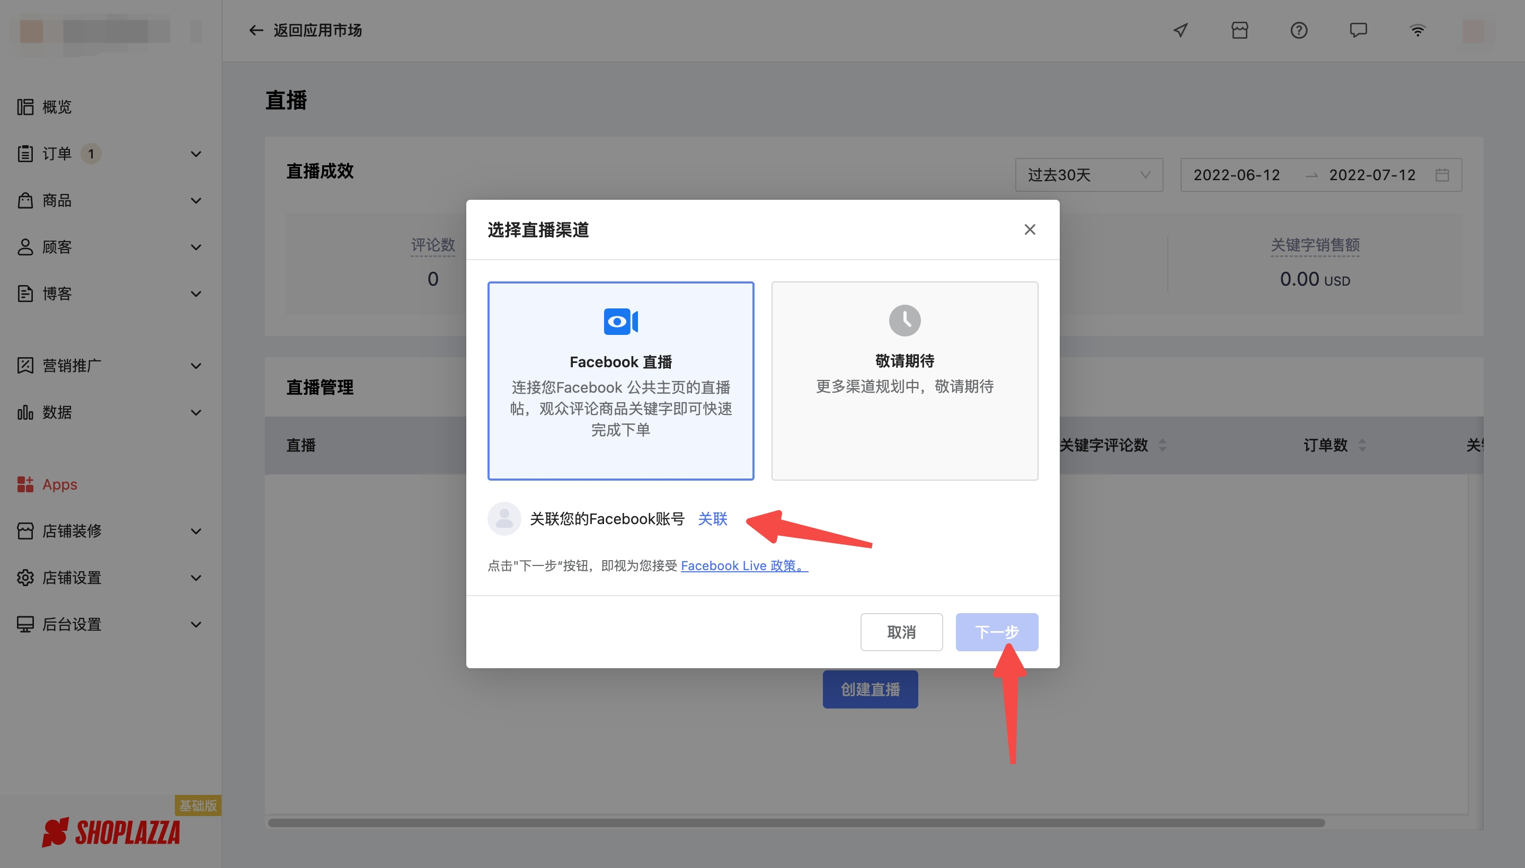This screenshot has height=868, width=1525.
Task: Click the 敬请期待 clock icon
Action: [x=904, y=320]
